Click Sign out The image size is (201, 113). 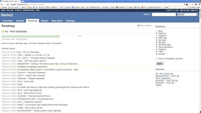(194, 10)
